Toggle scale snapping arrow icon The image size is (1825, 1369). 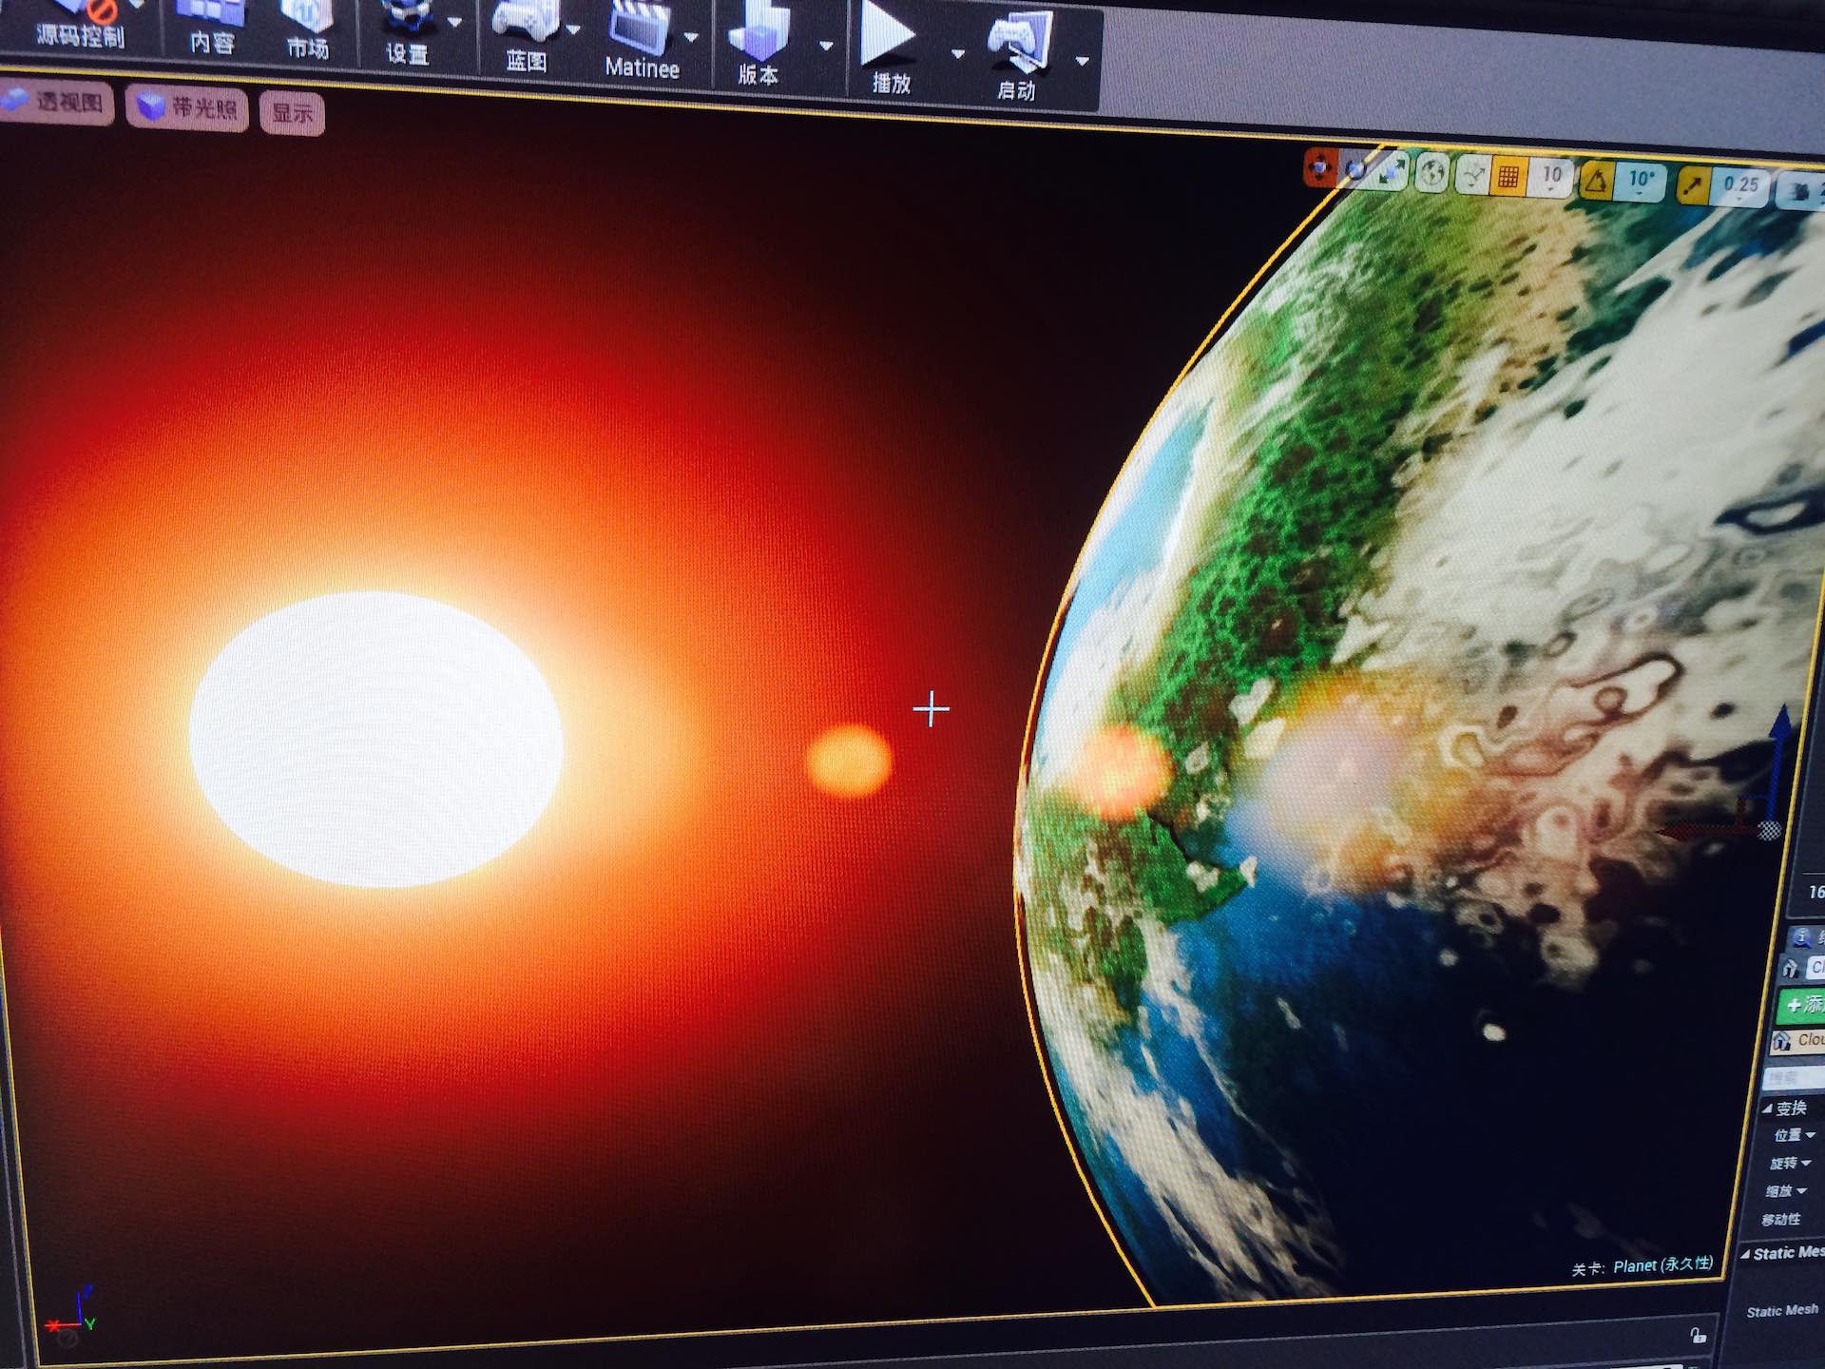pos(1692,184)
